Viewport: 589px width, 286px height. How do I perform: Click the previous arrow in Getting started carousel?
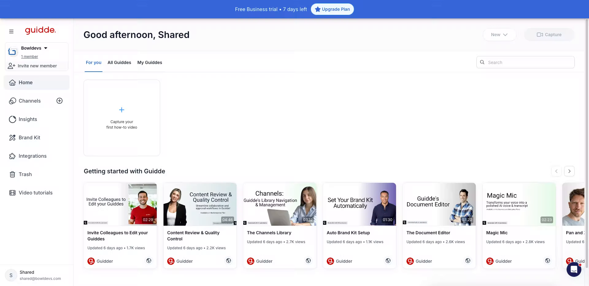pyautogui.click(x=556, y=171)
